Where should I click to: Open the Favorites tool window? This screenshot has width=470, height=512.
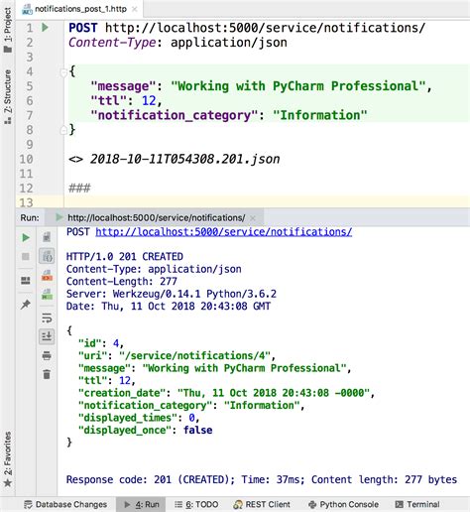tap(8, 459)
